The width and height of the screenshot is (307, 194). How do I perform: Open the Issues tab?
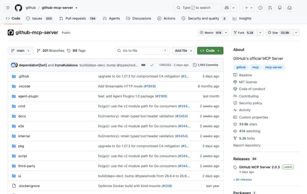click(x=40, y=18)
